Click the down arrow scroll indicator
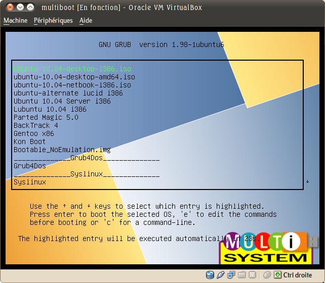The height and width of the screenshot is (283, 325). (x=308, y=181)
